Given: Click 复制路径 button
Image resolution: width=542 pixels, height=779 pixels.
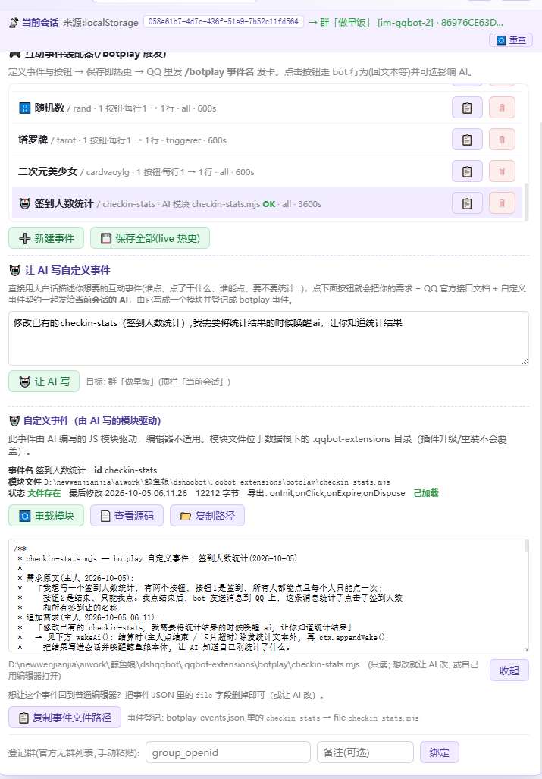Looking at the screenshot, I should tap(207, 516).
